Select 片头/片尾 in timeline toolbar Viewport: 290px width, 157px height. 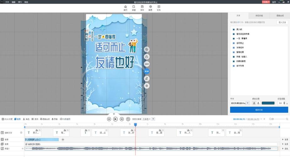(x=7, y=119)
